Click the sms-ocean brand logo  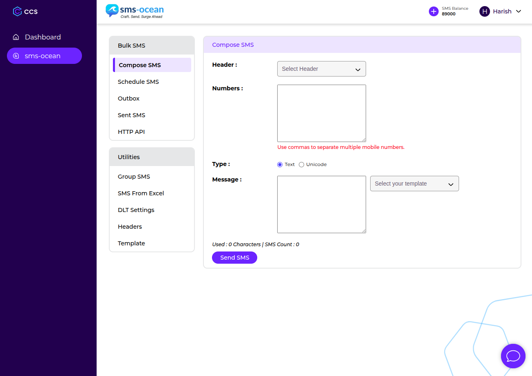click(x=135, y=11)
